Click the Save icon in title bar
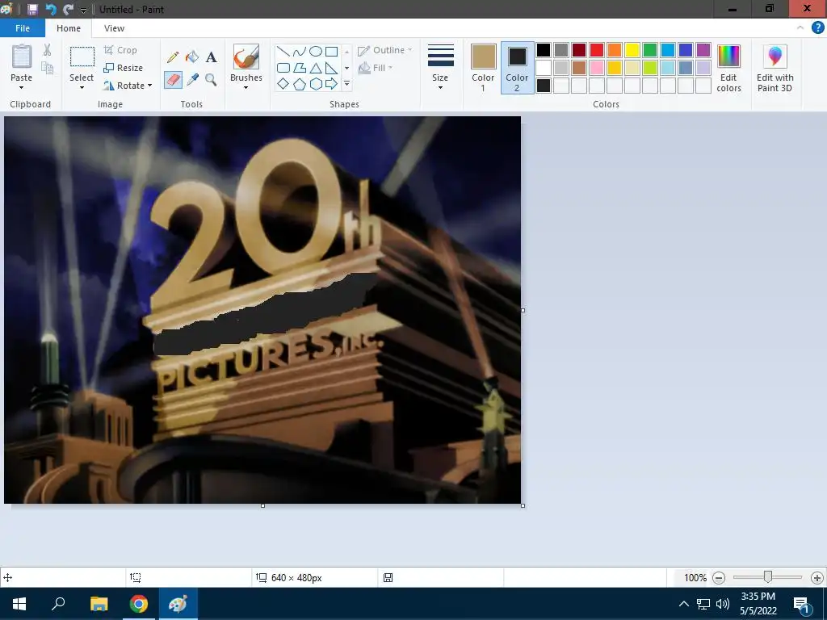The height and width of the screenshot is (620, 827). click(x=32, y=10)
